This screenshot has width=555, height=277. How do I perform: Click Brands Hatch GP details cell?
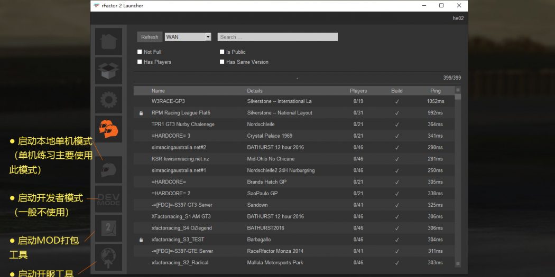pyautogui.click(x=267, y=182)
